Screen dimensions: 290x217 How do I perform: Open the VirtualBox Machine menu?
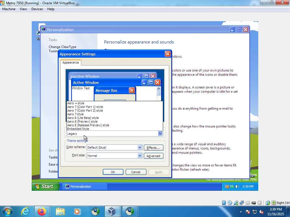[x=9, y=9]
